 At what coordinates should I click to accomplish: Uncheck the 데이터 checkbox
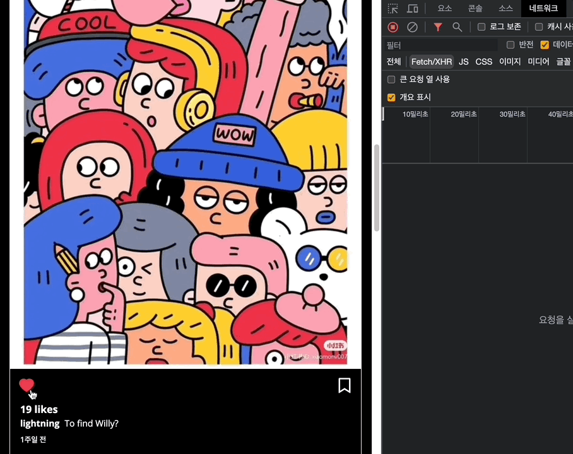click(545, 45)
